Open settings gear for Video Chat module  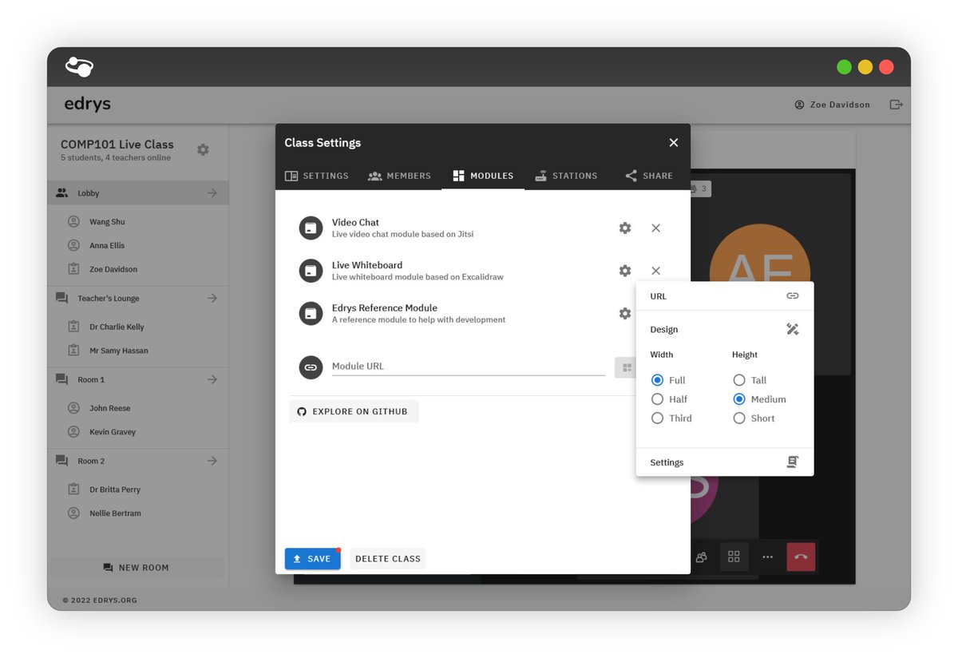tap(625, 228)
